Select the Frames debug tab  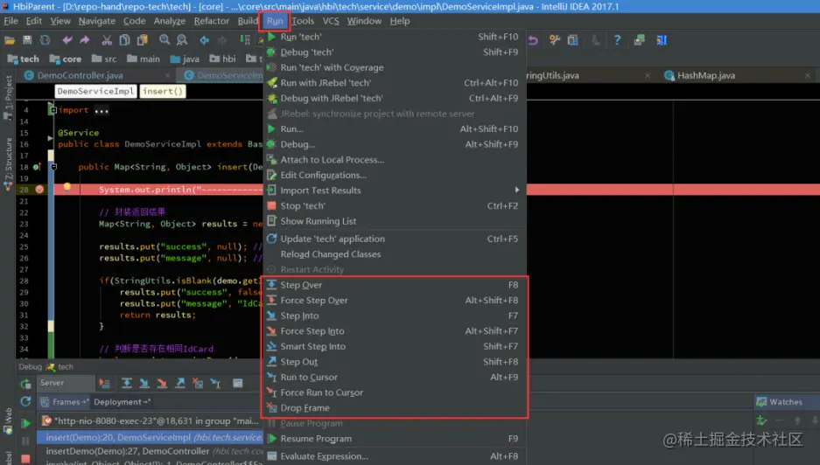(65, 402)
